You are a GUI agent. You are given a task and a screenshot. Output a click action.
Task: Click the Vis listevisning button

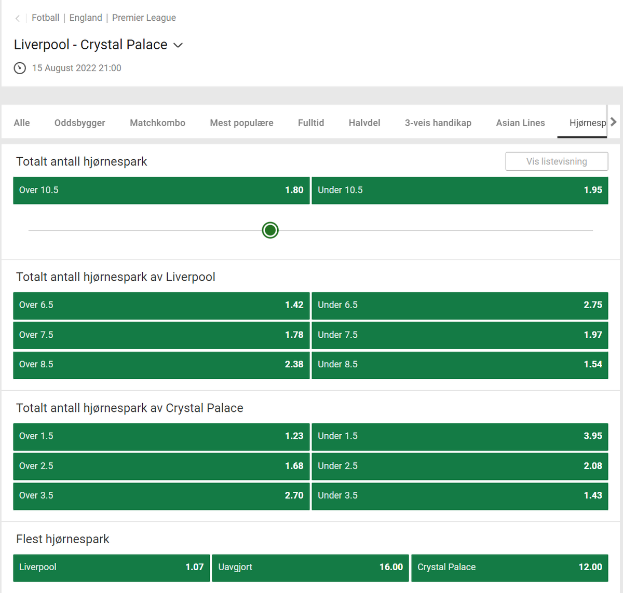pos(557,161)
